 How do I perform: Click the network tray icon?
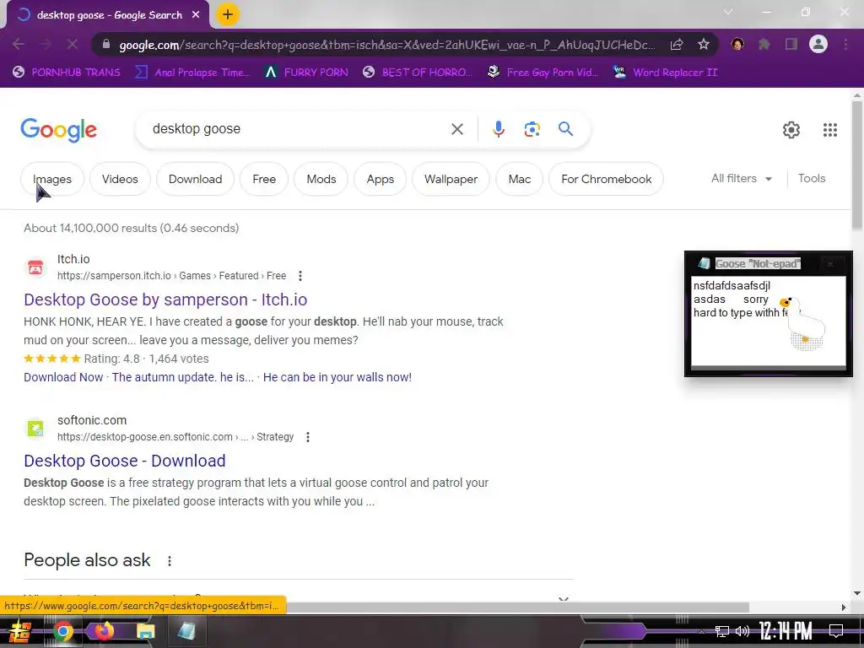point(722,631)
